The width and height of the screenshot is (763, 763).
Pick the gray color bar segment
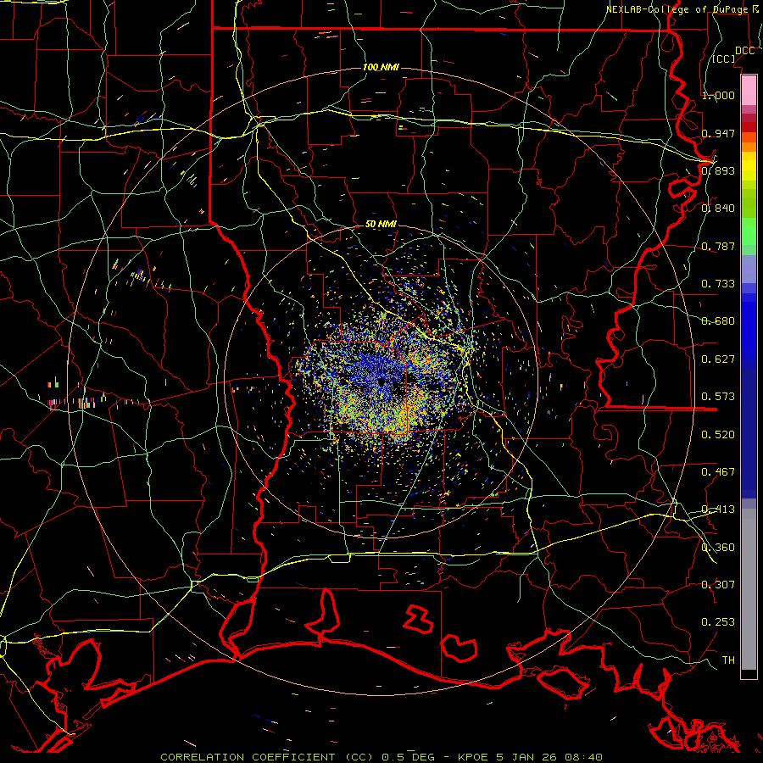[x=749, y=589]
